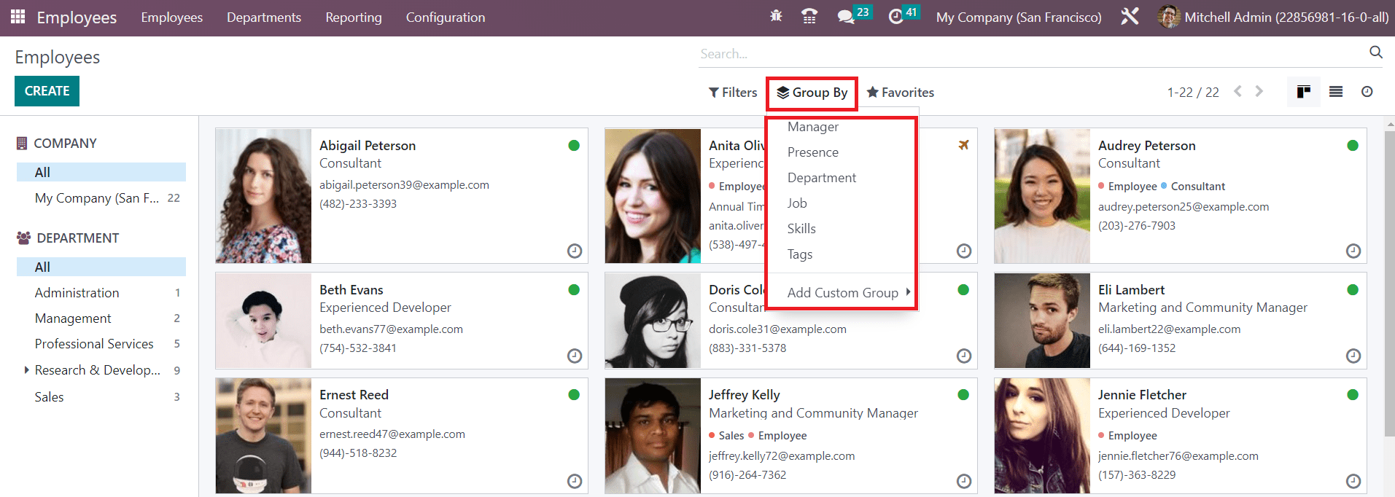The height and width of the screenshot is (497, 1395).
Task: Expand Research & Development department tree
Action: point(26,370)
